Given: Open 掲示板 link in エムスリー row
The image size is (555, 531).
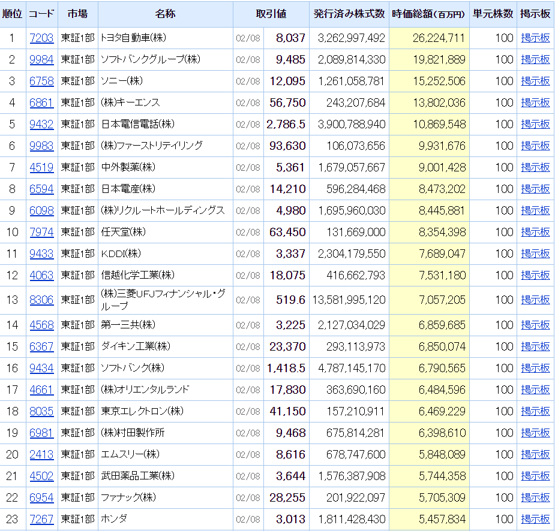Looking at the screenshot, I should (x=535, y=454).
